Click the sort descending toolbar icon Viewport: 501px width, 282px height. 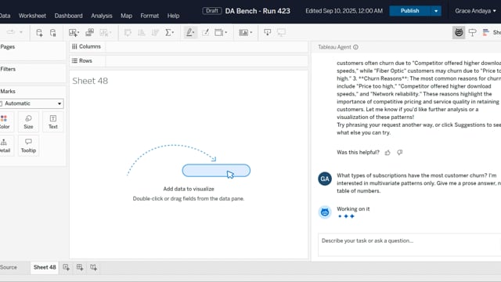click(155, 33)
